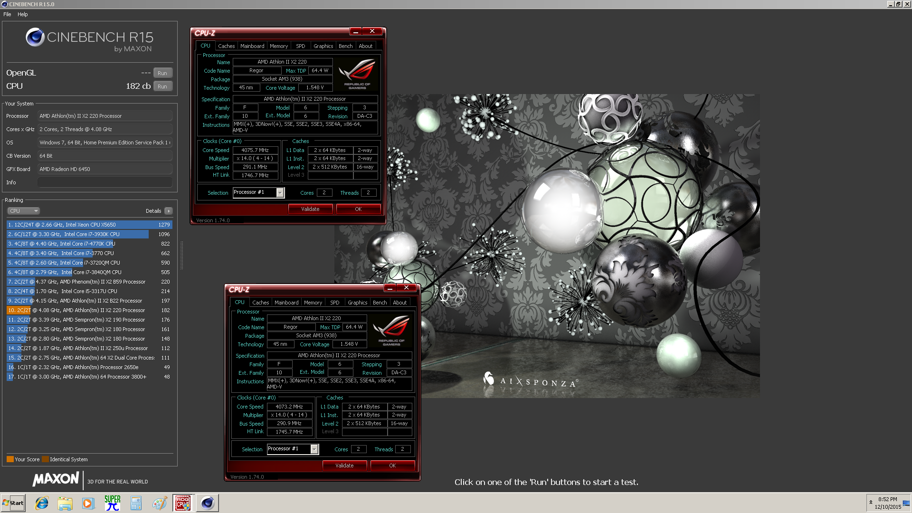Open Bench tab in CPU-Z showing 4073.2 MHz
The height and width of the screenshot is (513, 912).
[380, 303]
